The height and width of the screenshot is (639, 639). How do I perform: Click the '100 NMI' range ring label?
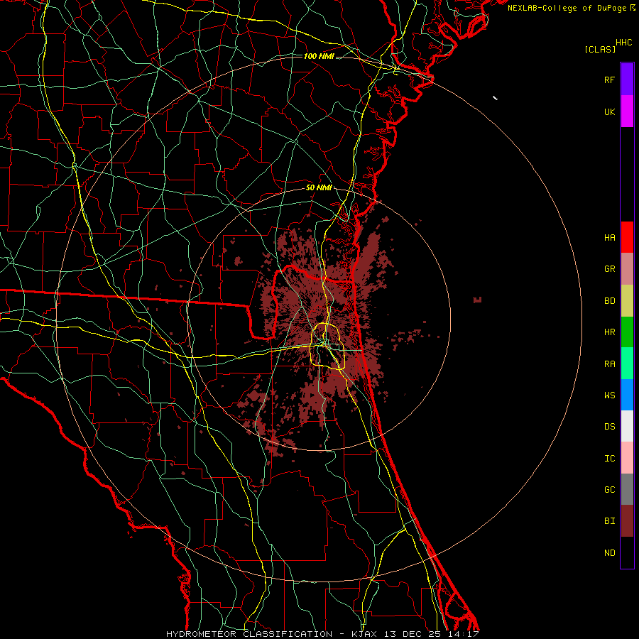click(319, 56)
